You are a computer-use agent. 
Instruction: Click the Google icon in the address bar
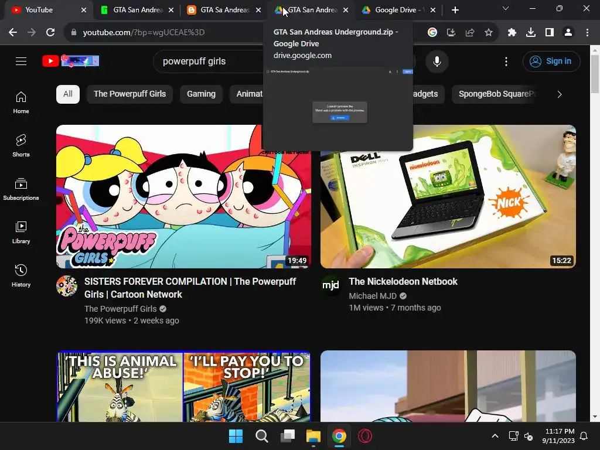(x=432, y=33)
